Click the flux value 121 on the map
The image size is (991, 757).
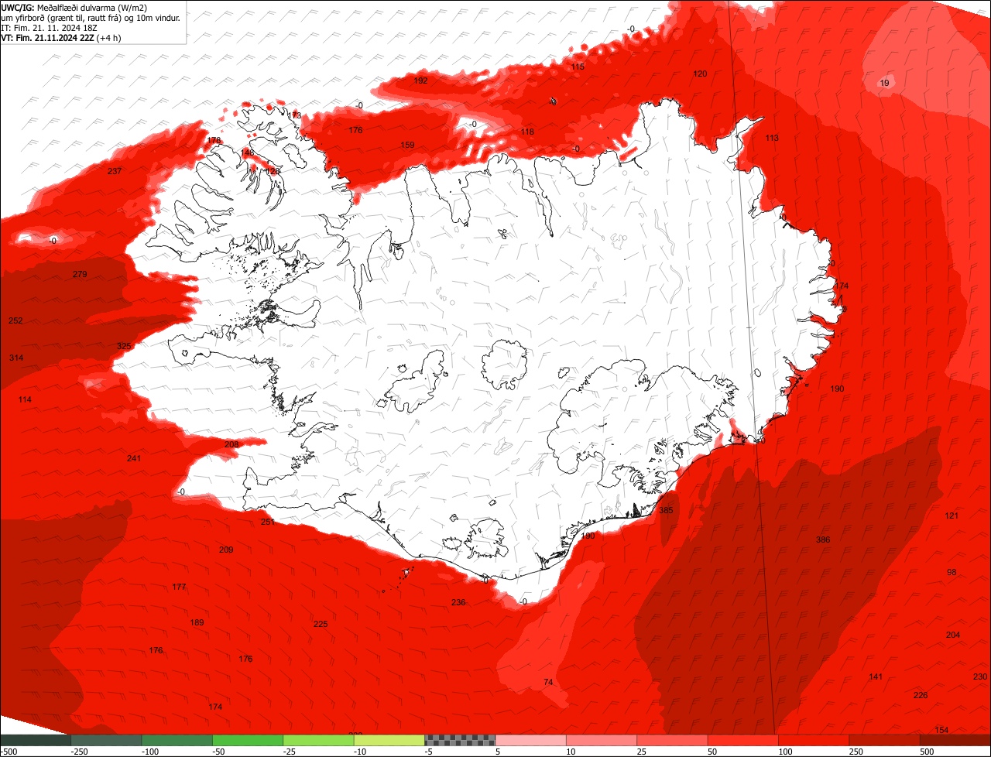[x=952, y=516]
